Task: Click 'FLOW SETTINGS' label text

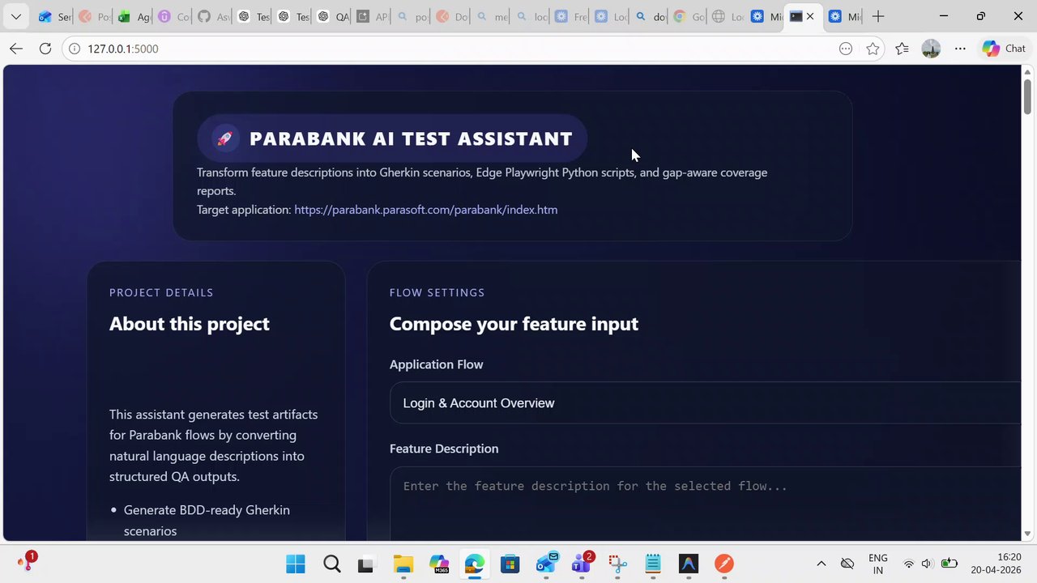Action: point(437,292)
